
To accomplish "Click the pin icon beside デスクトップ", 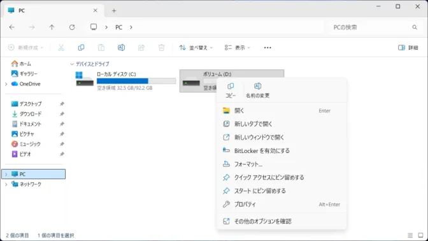I will point(62,104).
